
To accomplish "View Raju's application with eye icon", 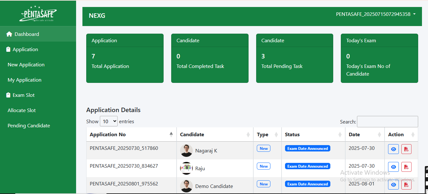I will (x=393, y=167).
